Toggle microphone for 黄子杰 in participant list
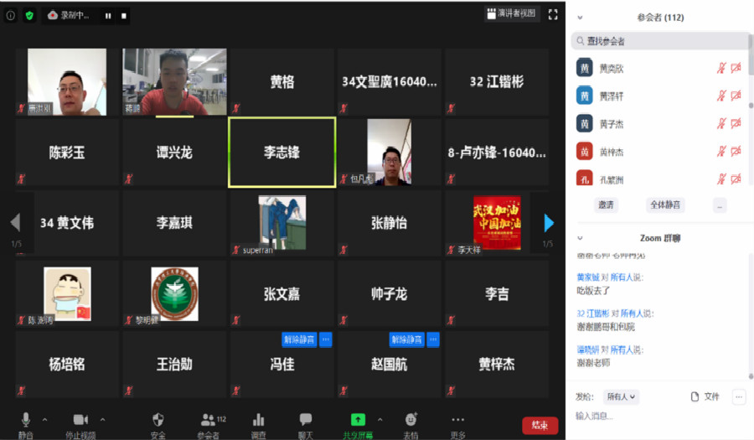 [720, 124]
